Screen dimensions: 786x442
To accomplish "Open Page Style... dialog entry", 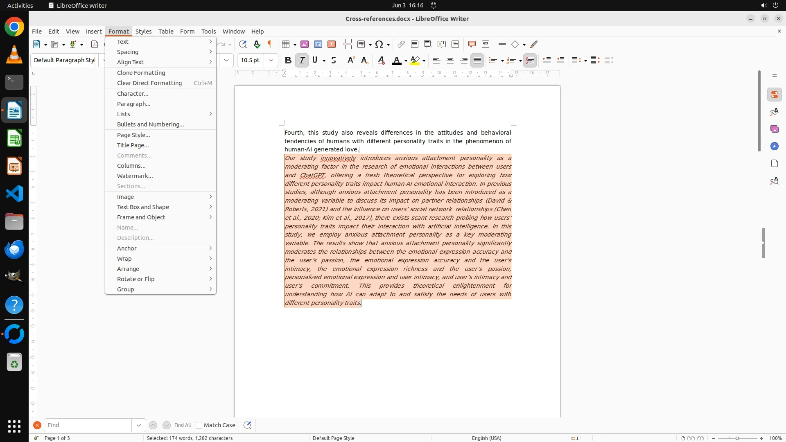I will click(x=133, y=135).
